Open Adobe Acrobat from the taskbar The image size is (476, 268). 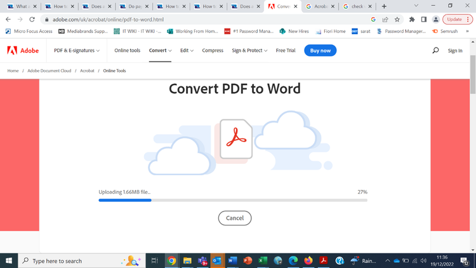coord(323,261)
